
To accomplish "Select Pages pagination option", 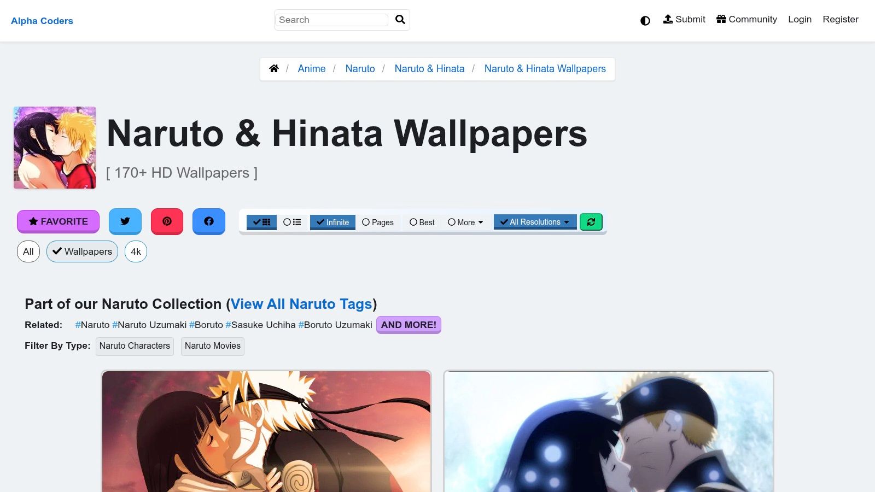I will pyautogui.click(x=378, y=222).
